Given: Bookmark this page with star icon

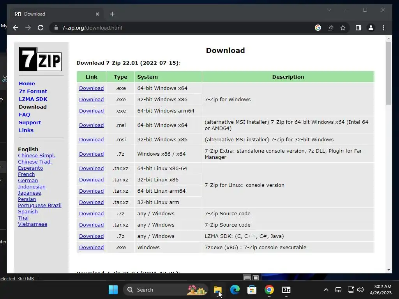Looking at the screenshot, I should (x=343, y=28).
